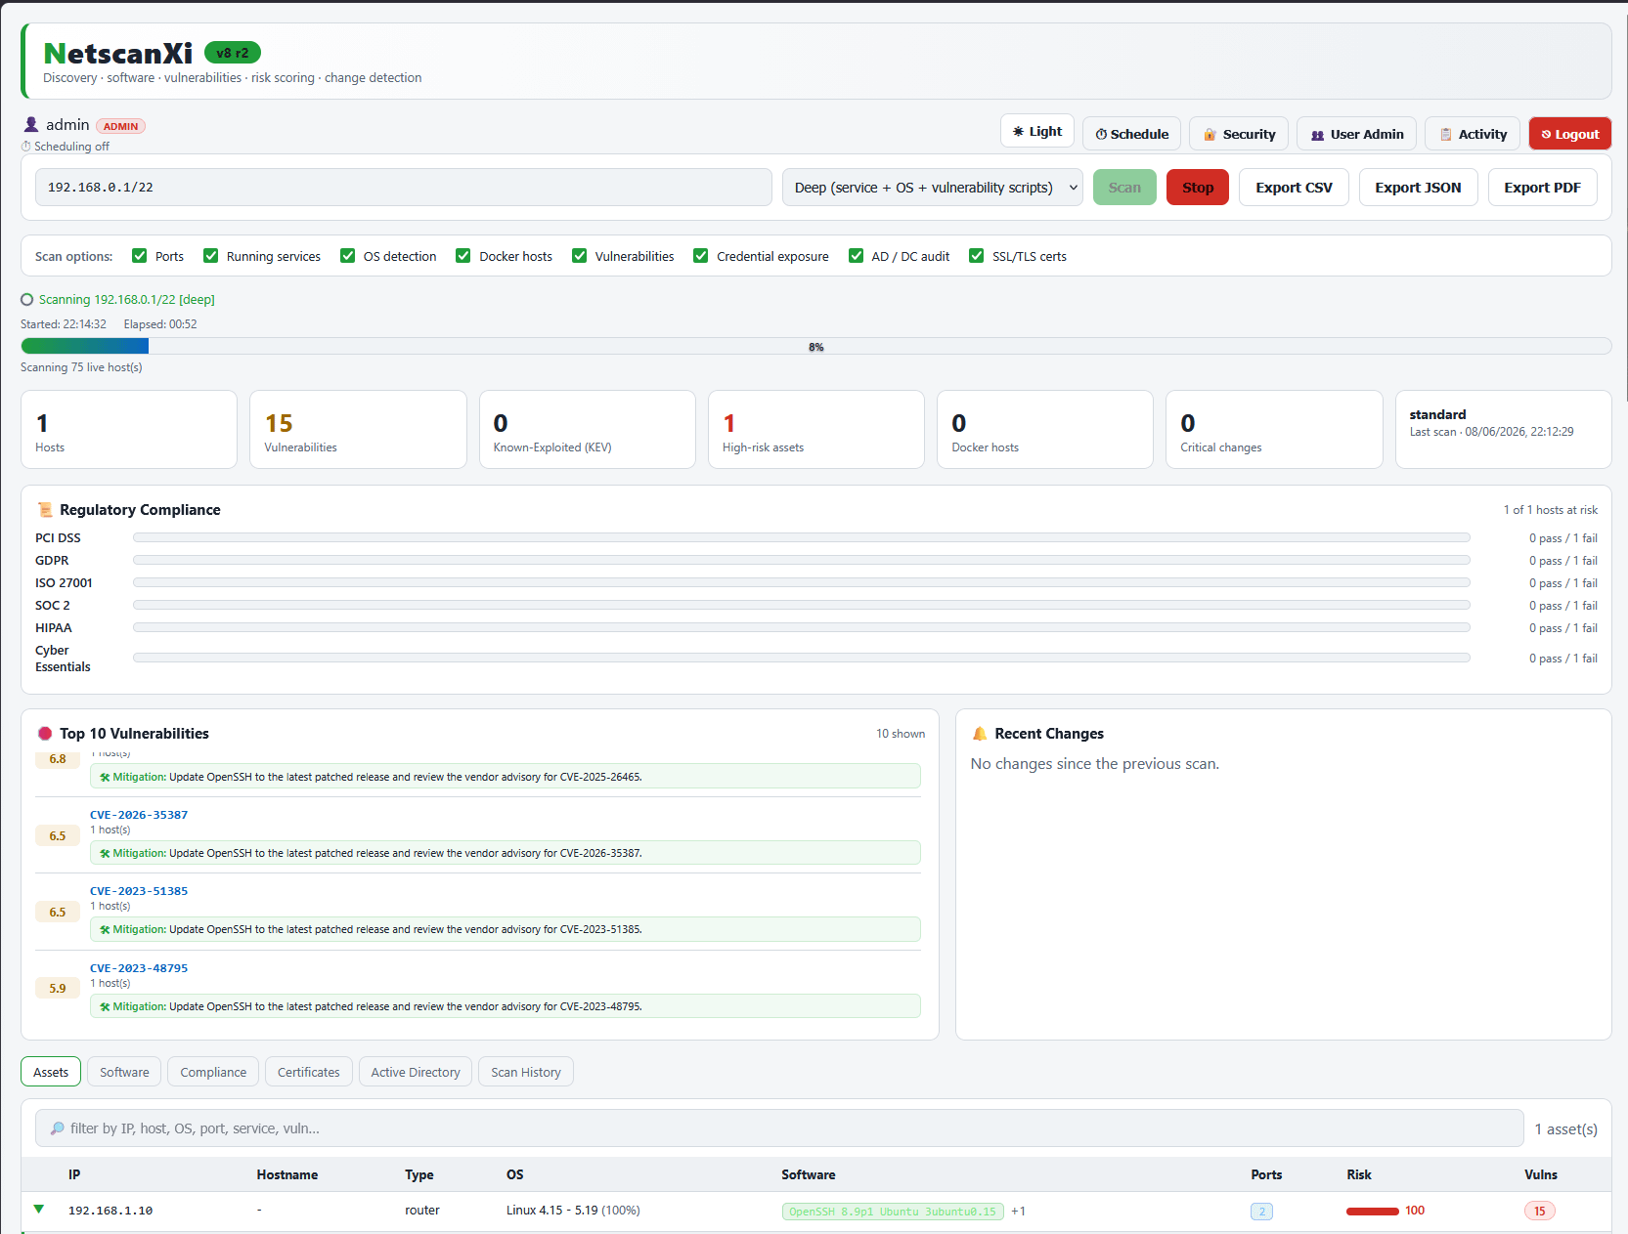Click the Recent Changes bell icon
The width and height of the screenshot is (1628, 1234).
pos(980,734)
